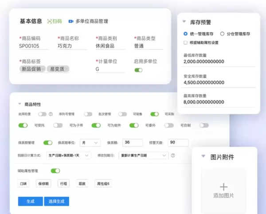Click the plus icon to add image

coord(224,187)
